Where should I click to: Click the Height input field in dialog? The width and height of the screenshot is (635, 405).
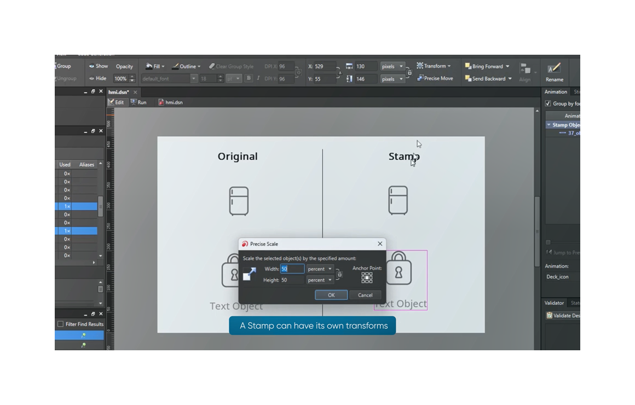(292, 280)
